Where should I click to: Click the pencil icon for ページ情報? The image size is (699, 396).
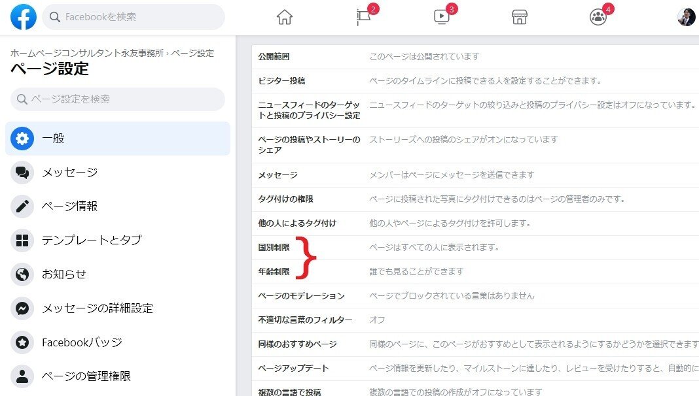click(x=22, y=206)
